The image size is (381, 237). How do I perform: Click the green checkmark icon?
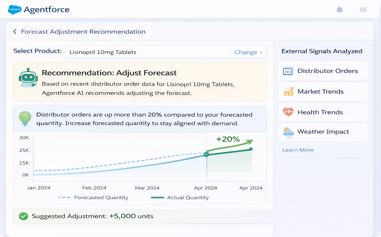[23, 216]
